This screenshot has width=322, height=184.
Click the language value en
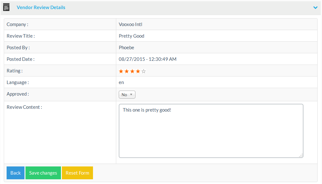121,82
